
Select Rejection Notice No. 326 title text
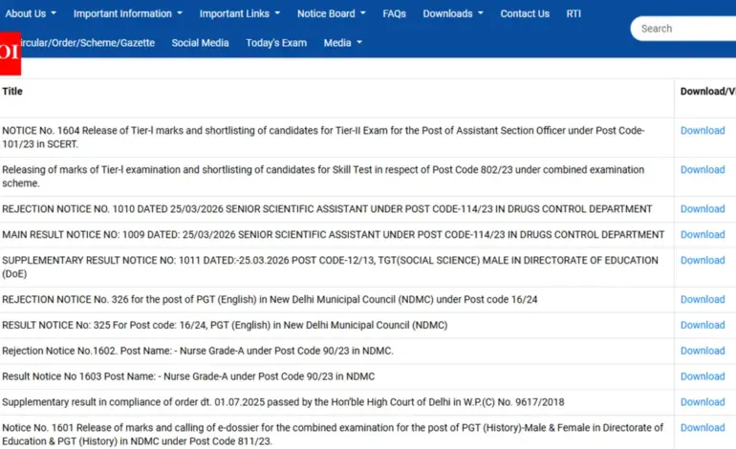click(270, 299)
